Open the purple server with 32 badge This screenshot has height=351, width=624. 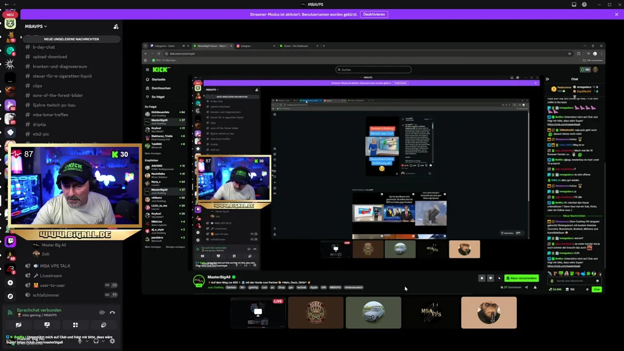pyautogui.click(x=10, y=105)
